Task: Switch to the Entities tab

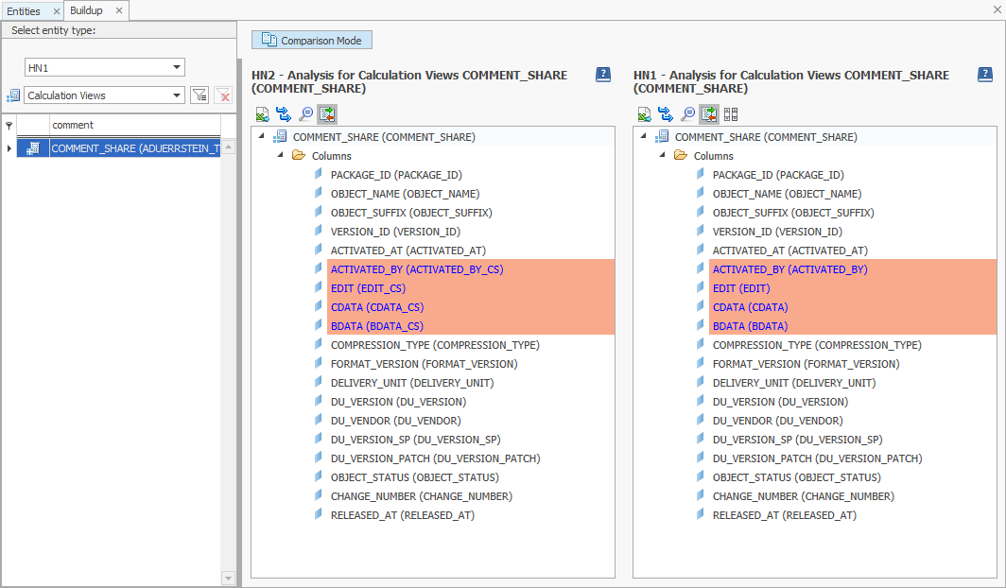Action: (24, 11)
